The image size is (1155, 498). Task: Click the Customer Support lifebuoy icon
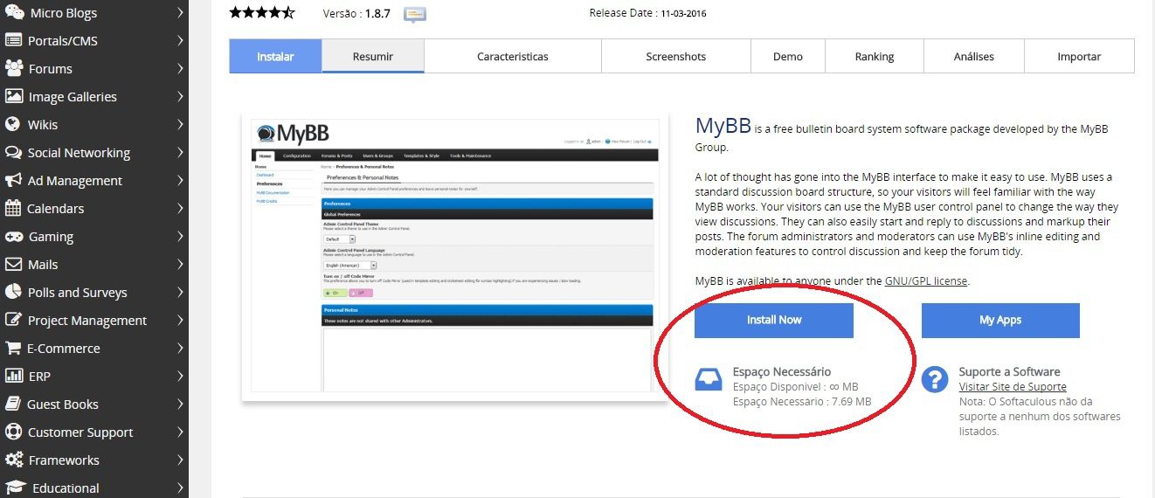coord(13,432)
